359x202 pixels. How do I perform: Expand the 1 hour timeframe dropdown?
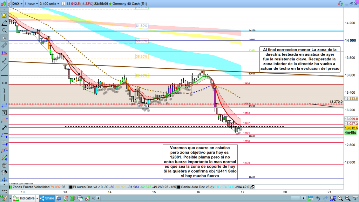31,4
